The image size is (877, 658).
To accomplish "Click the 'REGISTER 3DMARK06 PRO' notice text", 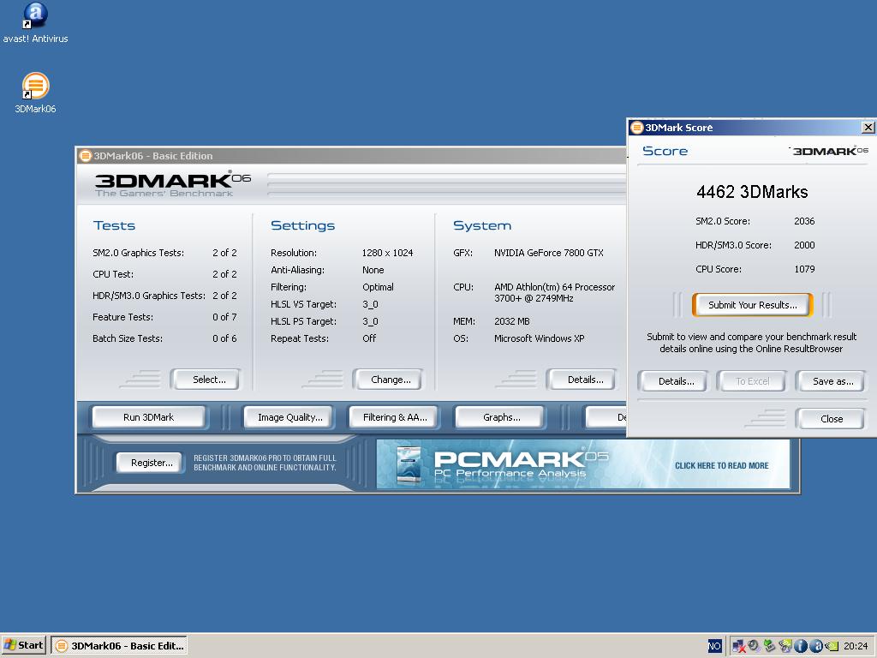I will [x=265, y=463].
